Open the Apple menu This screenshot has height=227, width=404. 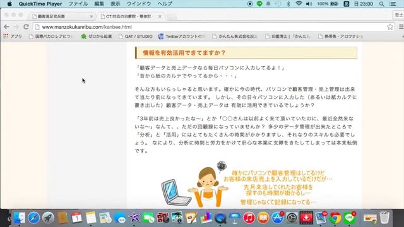(9, 4)
